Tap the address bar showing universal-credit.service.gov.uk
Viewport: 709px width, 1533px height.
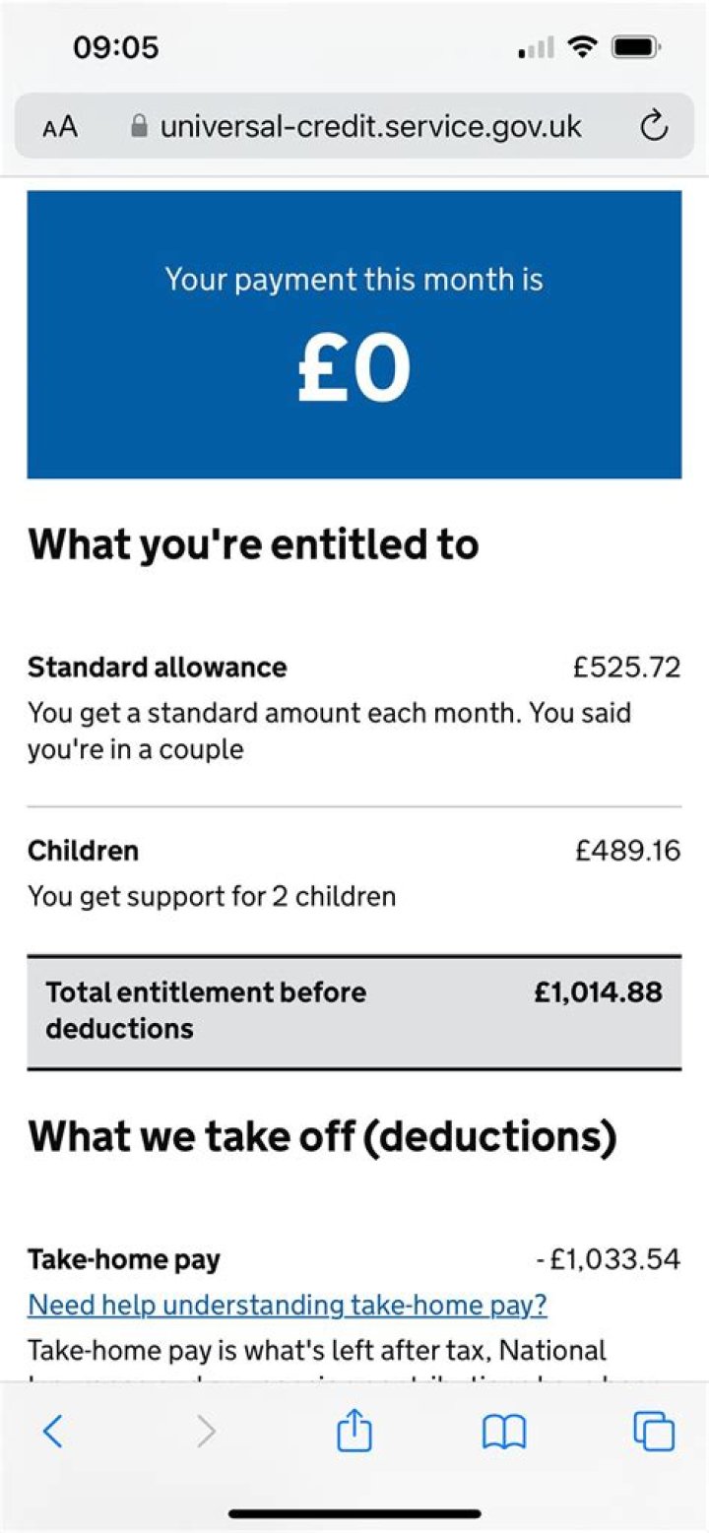(x=372, y=126)
